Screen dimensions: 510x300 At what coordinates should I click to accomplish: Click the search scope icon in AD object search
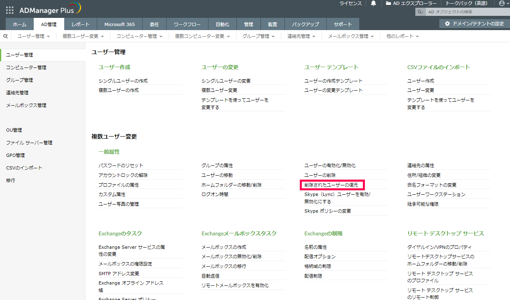click(x=420, y=12)
